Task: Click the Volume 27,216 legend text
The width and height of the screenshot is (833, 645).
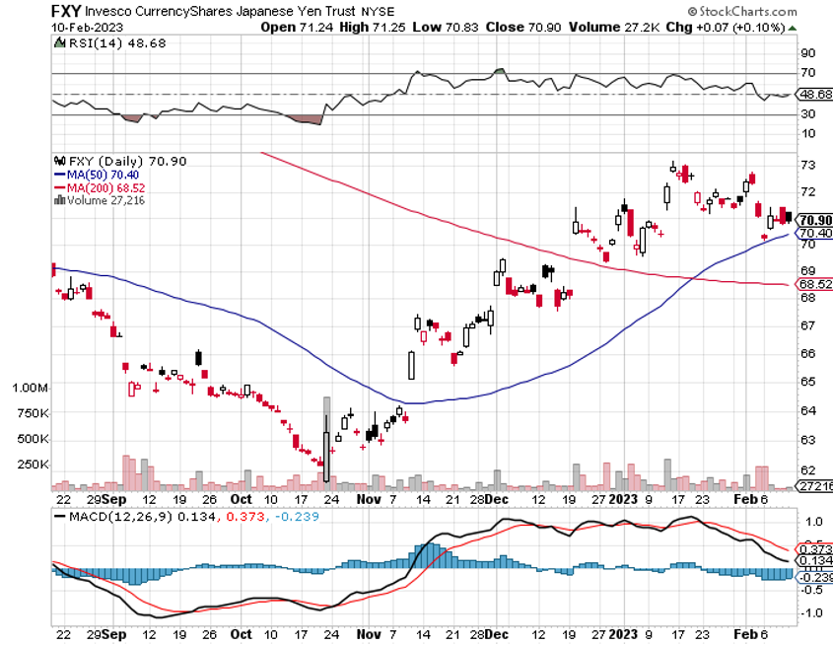Action: pyautogui.click(x=105, y=200)
